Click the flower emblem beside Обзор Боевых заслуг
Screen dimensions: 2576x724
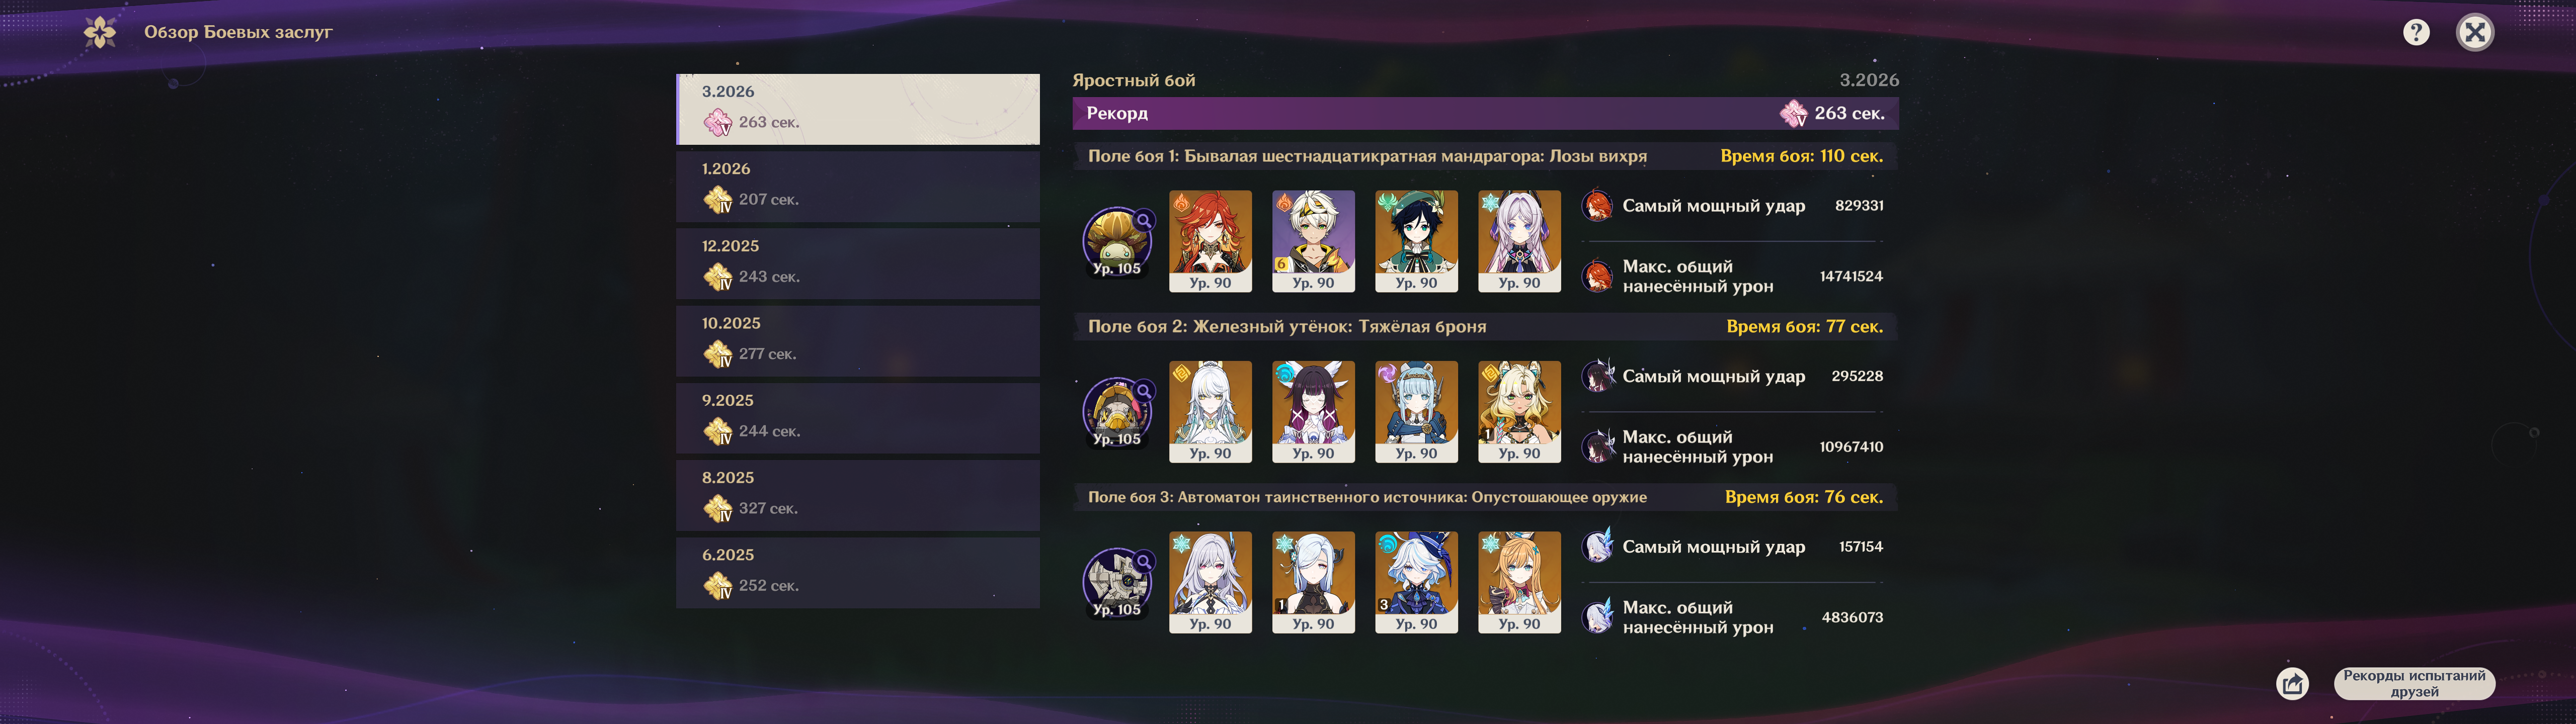coord(100,32)
